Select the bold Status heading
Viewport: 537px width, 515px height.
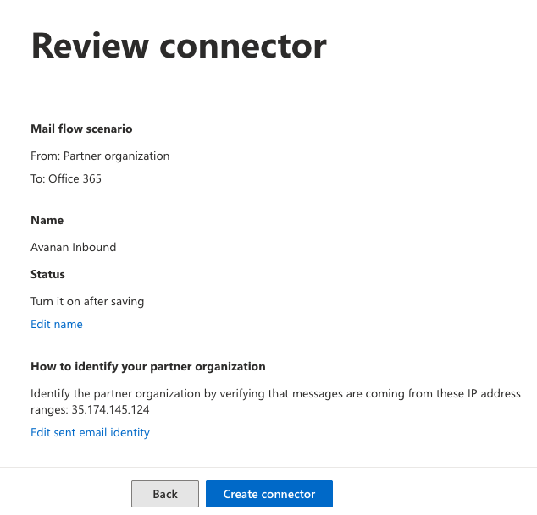(x=47, y=274)
